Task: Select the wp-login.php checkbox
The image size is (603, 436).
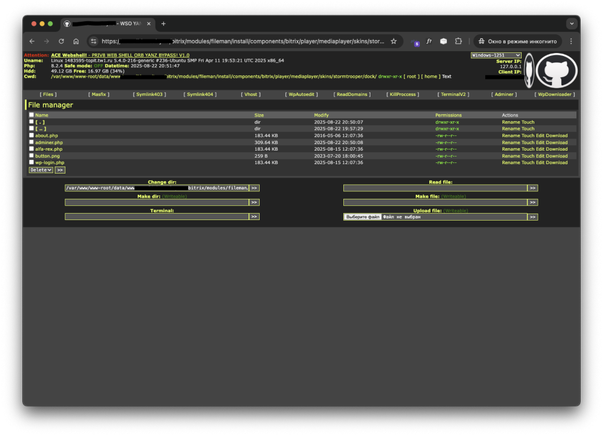Action: (x=32, y=162)
